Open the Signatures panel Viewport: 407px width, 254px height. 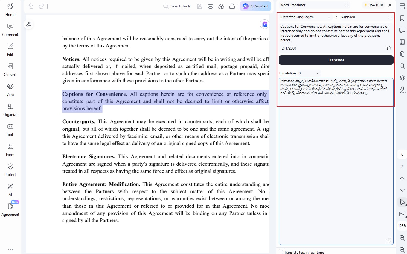[x=402, y=90]
